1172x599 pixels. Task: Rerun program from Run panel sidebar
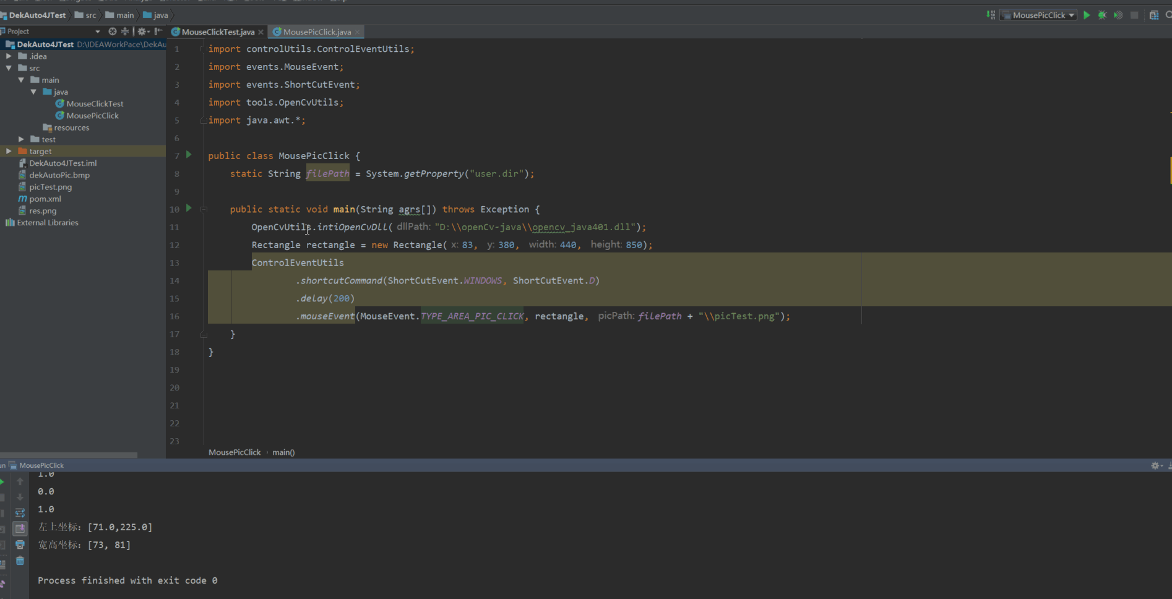[2, 481]
